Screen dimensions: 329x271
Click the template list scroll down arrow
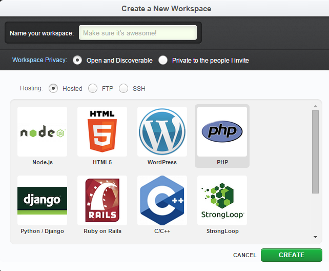(315, 237)
